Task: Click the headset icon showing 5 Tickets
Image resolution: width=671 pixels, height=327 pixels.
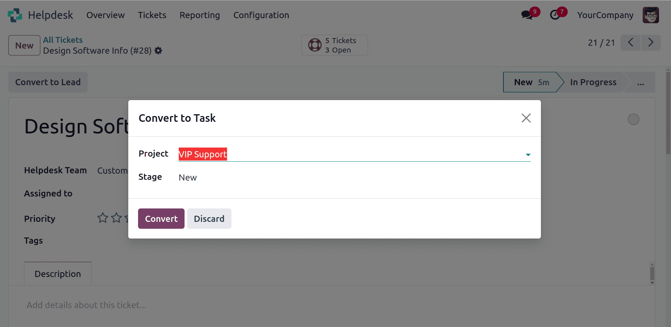Action: pyautogui.click(x=315, y=45)
